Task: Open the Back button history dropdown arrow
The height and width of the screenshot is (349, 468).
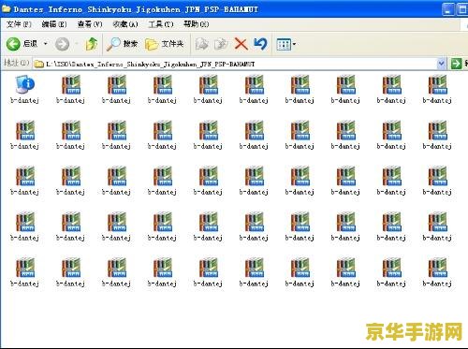Action: pos(46,44)
